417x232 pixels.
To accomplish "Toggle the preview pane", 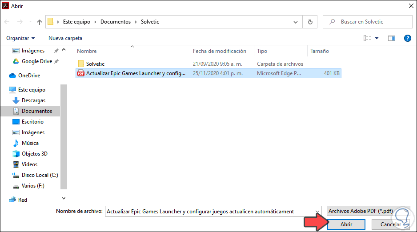I will (392, 38).
